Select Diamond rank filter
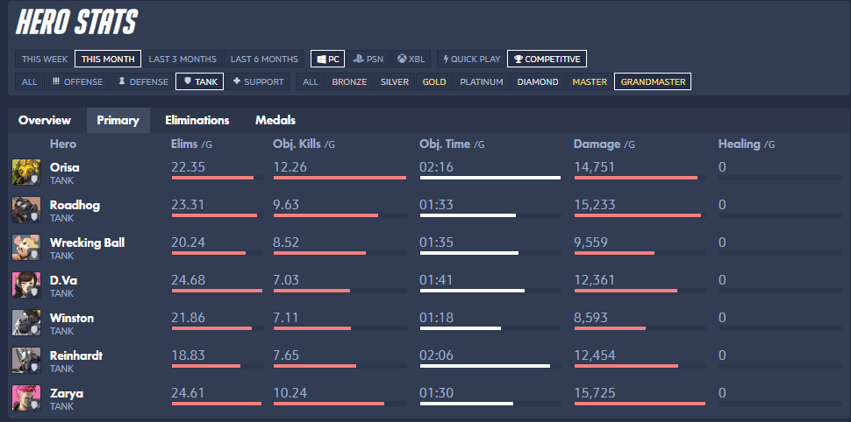Screen dimensions: 851x422 (537, 81)
